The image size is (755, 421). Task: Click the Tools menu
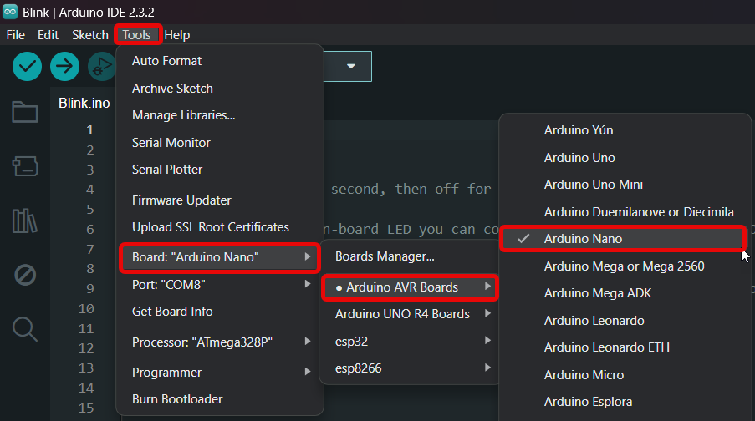click(136, 35)
